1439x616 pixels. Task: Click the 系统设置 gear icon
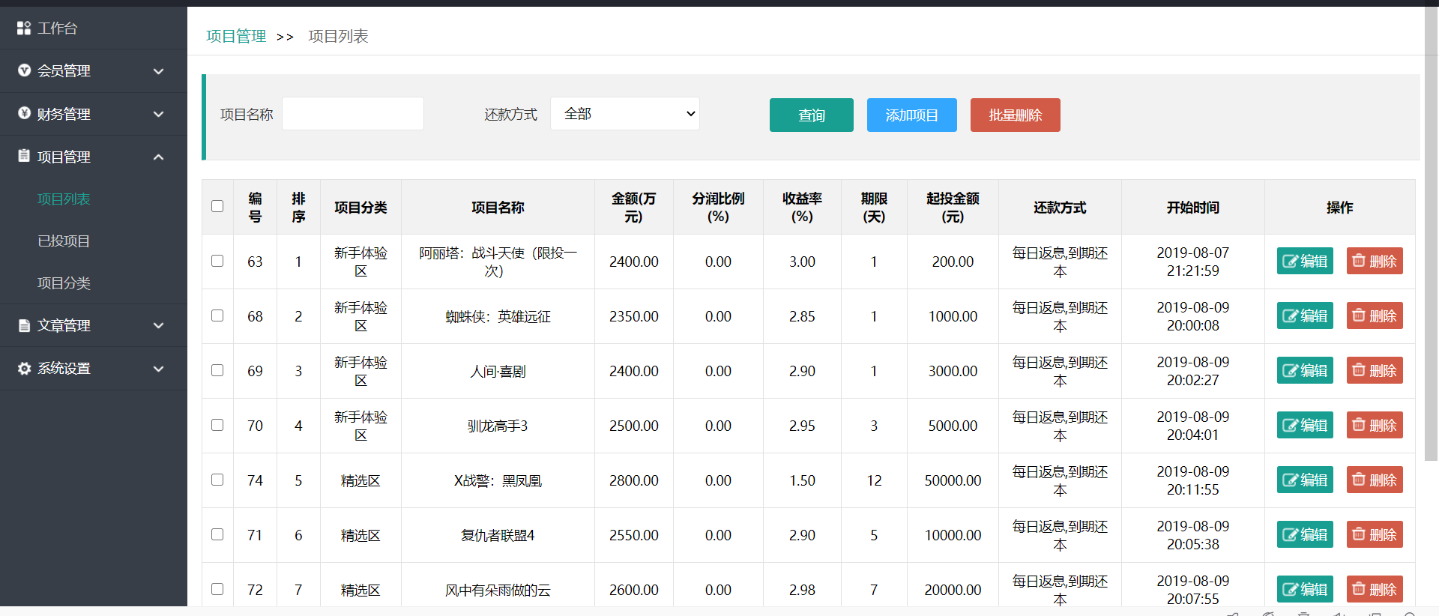pyautogui.click(x=24, y=368)
